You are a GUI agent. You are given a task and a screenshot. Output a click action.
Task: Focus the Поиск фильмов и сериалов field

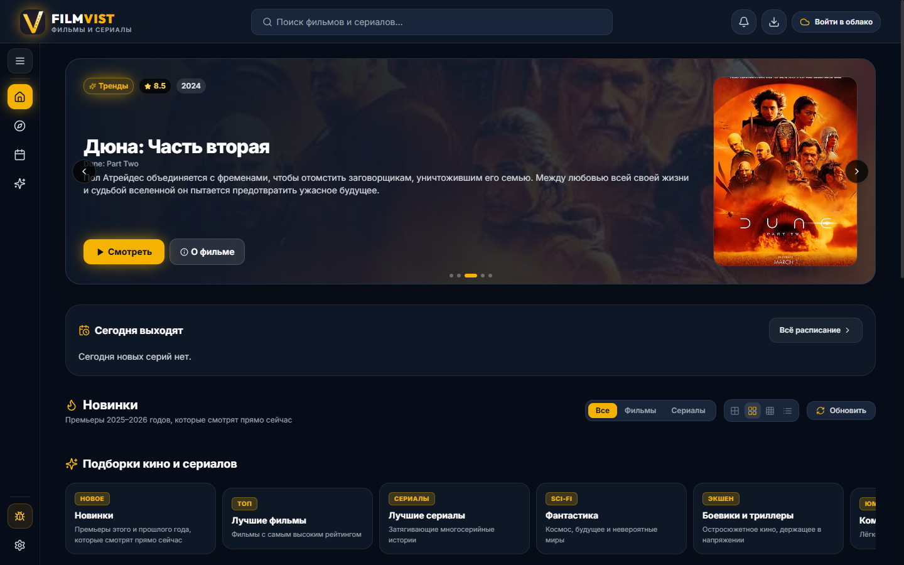pos(432,22)
